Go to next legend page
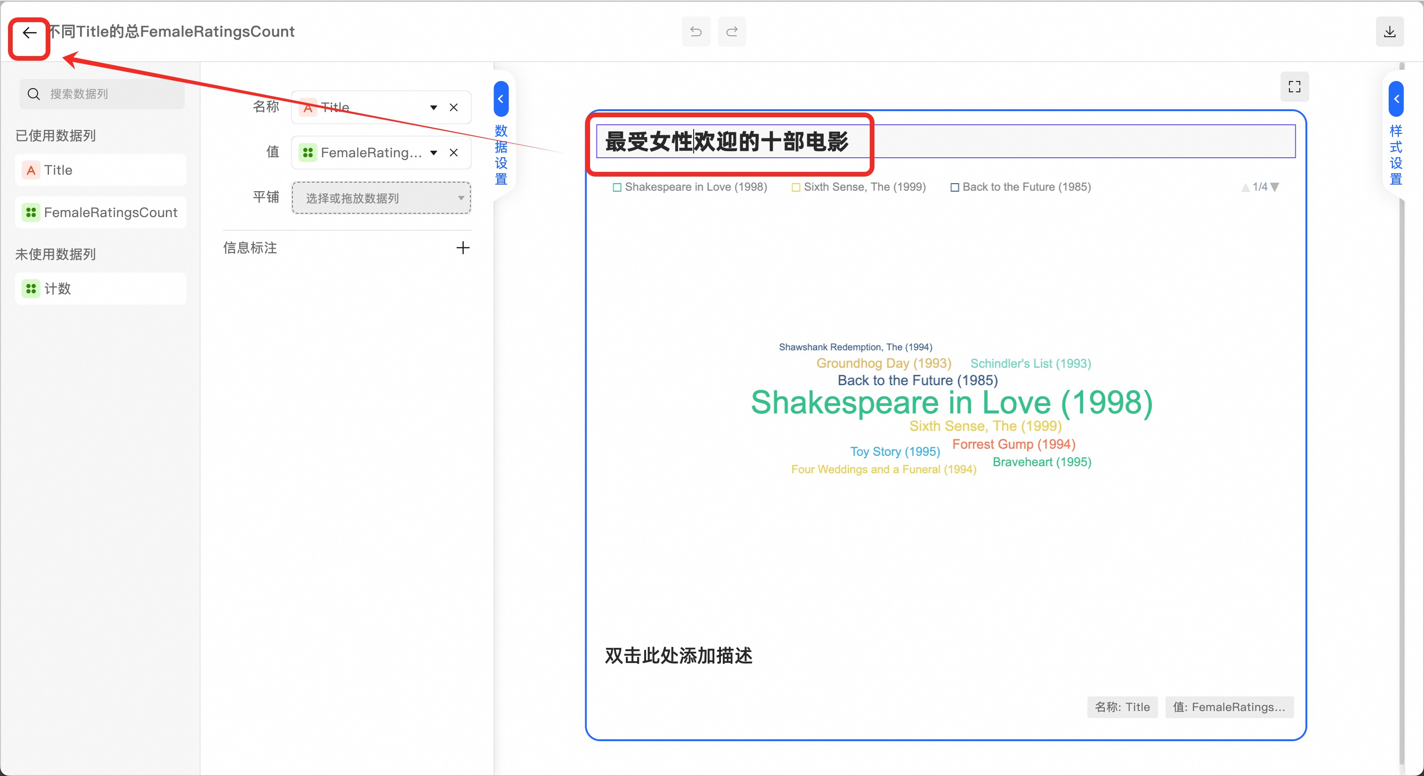This screenshot has height=776, width=1424. [x=1275, y=187]
